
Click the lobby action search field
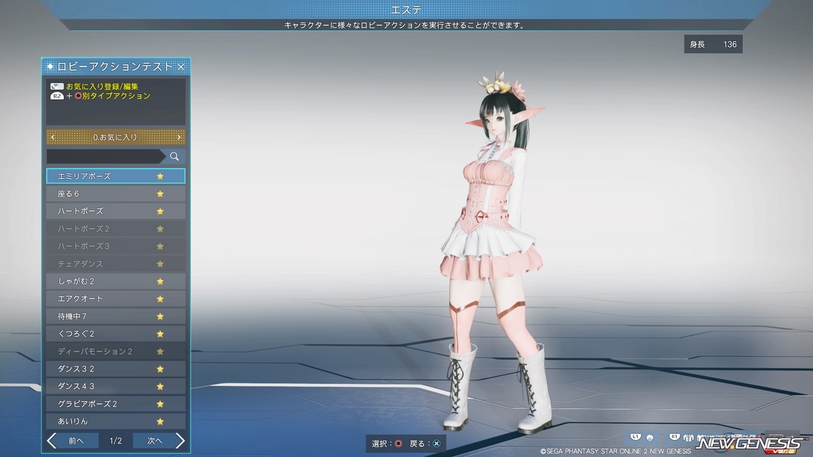(105, 156)
